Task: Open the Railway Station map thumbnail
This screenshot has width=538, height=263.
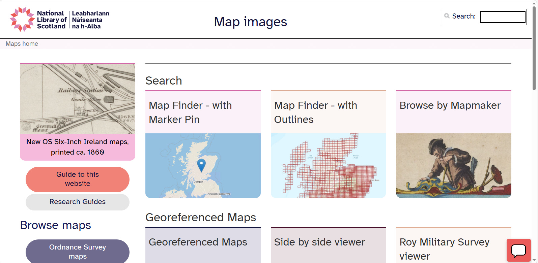Action: (78, 99)
